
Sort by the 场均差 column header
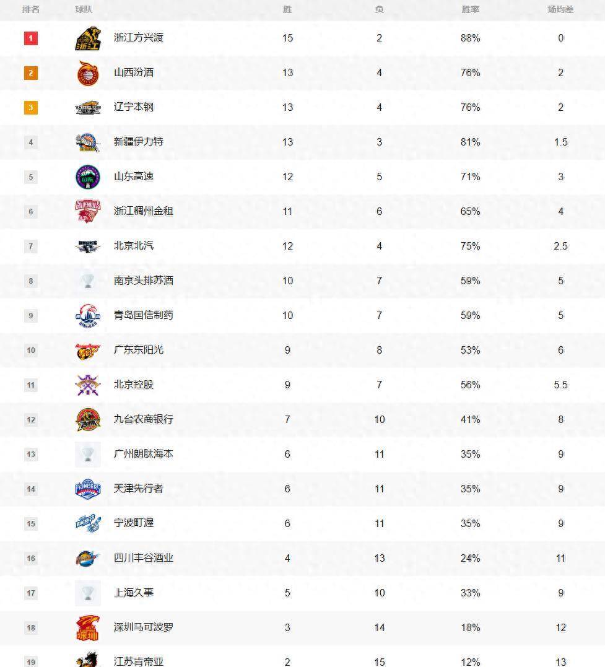(x=561, y=9)
